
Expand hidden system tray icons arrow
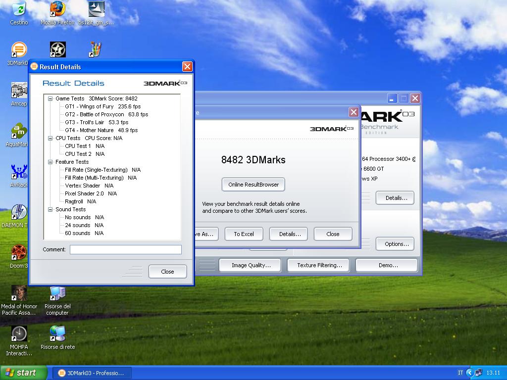pyautogui.click(x=469, y=373)
